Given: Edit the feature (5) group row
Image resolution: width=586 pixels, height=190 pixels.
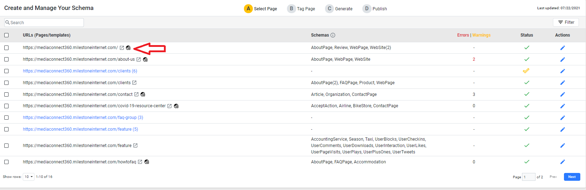Looking at the screenshot, I should pos(563,129).
